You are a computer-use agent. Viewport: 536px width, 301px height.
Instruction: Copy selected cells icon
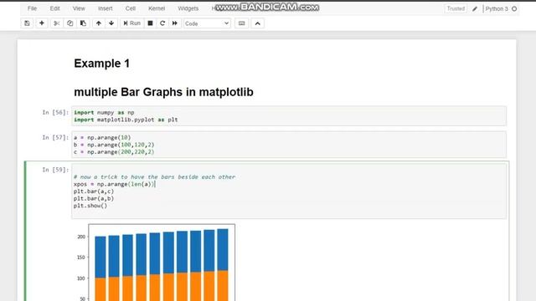click(x=70, y=23)
